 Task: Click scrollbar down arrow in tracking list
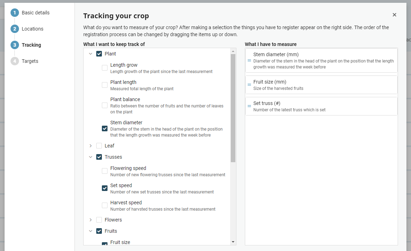233,242
